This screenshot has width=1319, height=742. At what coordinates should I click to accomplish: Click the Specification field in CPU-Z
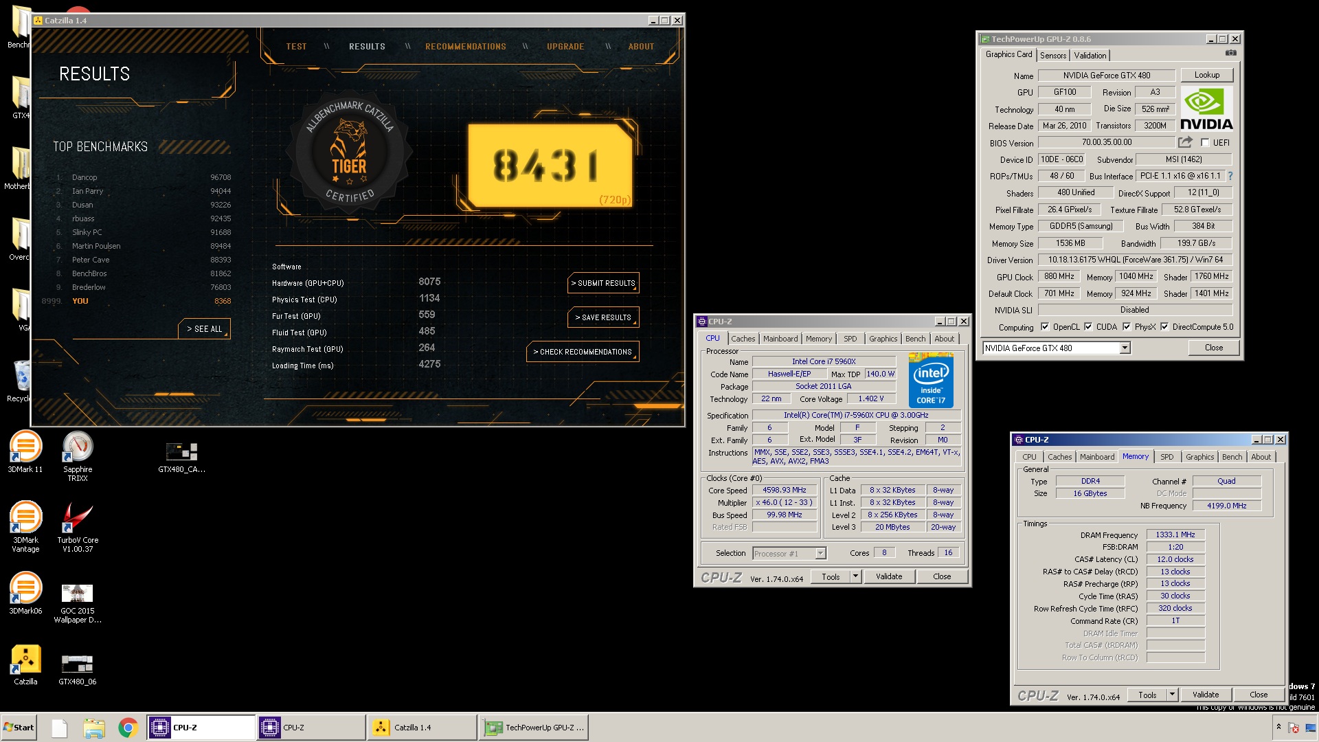click(856, 415)
